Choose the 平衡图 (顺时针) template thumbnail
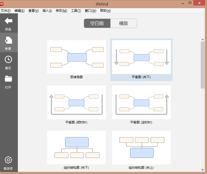 point(76,102)
